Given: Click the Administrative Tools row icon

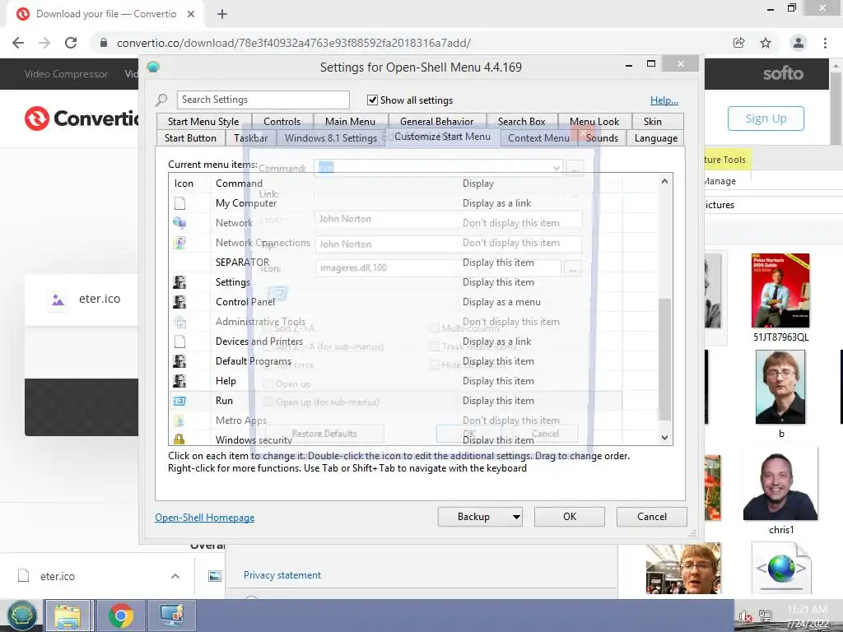Looking at the screenshot, I should click(x=179, y=322).
